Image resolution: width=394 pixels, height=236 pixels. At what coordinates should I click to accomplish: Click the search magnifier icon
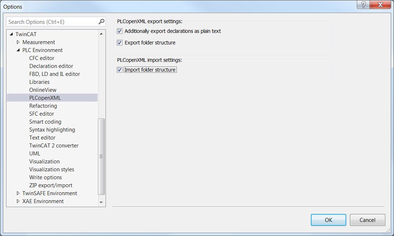coord(101,22)
